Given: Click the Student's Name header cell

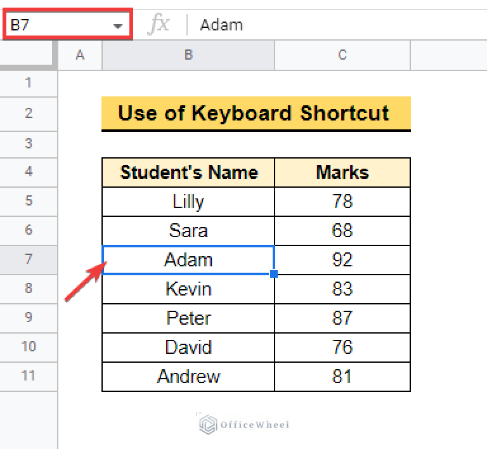Looking at the screenshot, I should coord(188,172).
